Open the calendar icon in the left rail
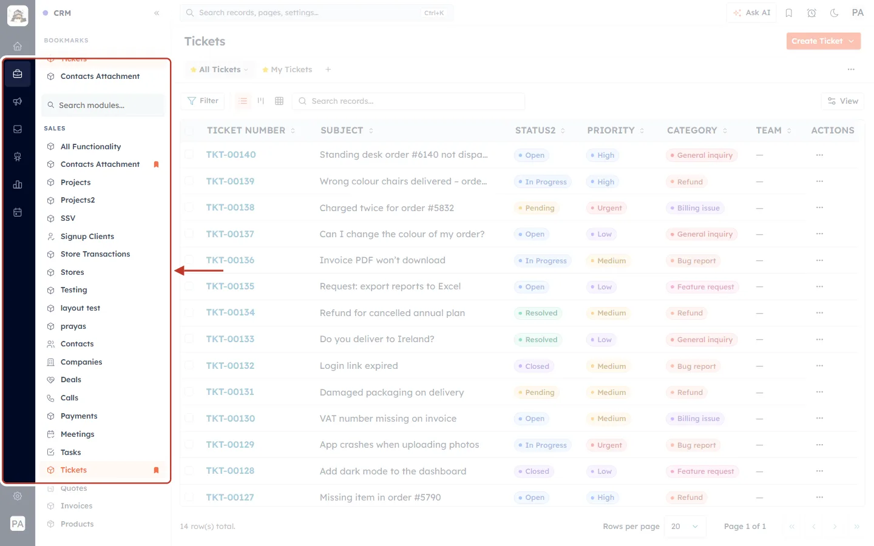 pyautogui.click(x=18, y=212)
